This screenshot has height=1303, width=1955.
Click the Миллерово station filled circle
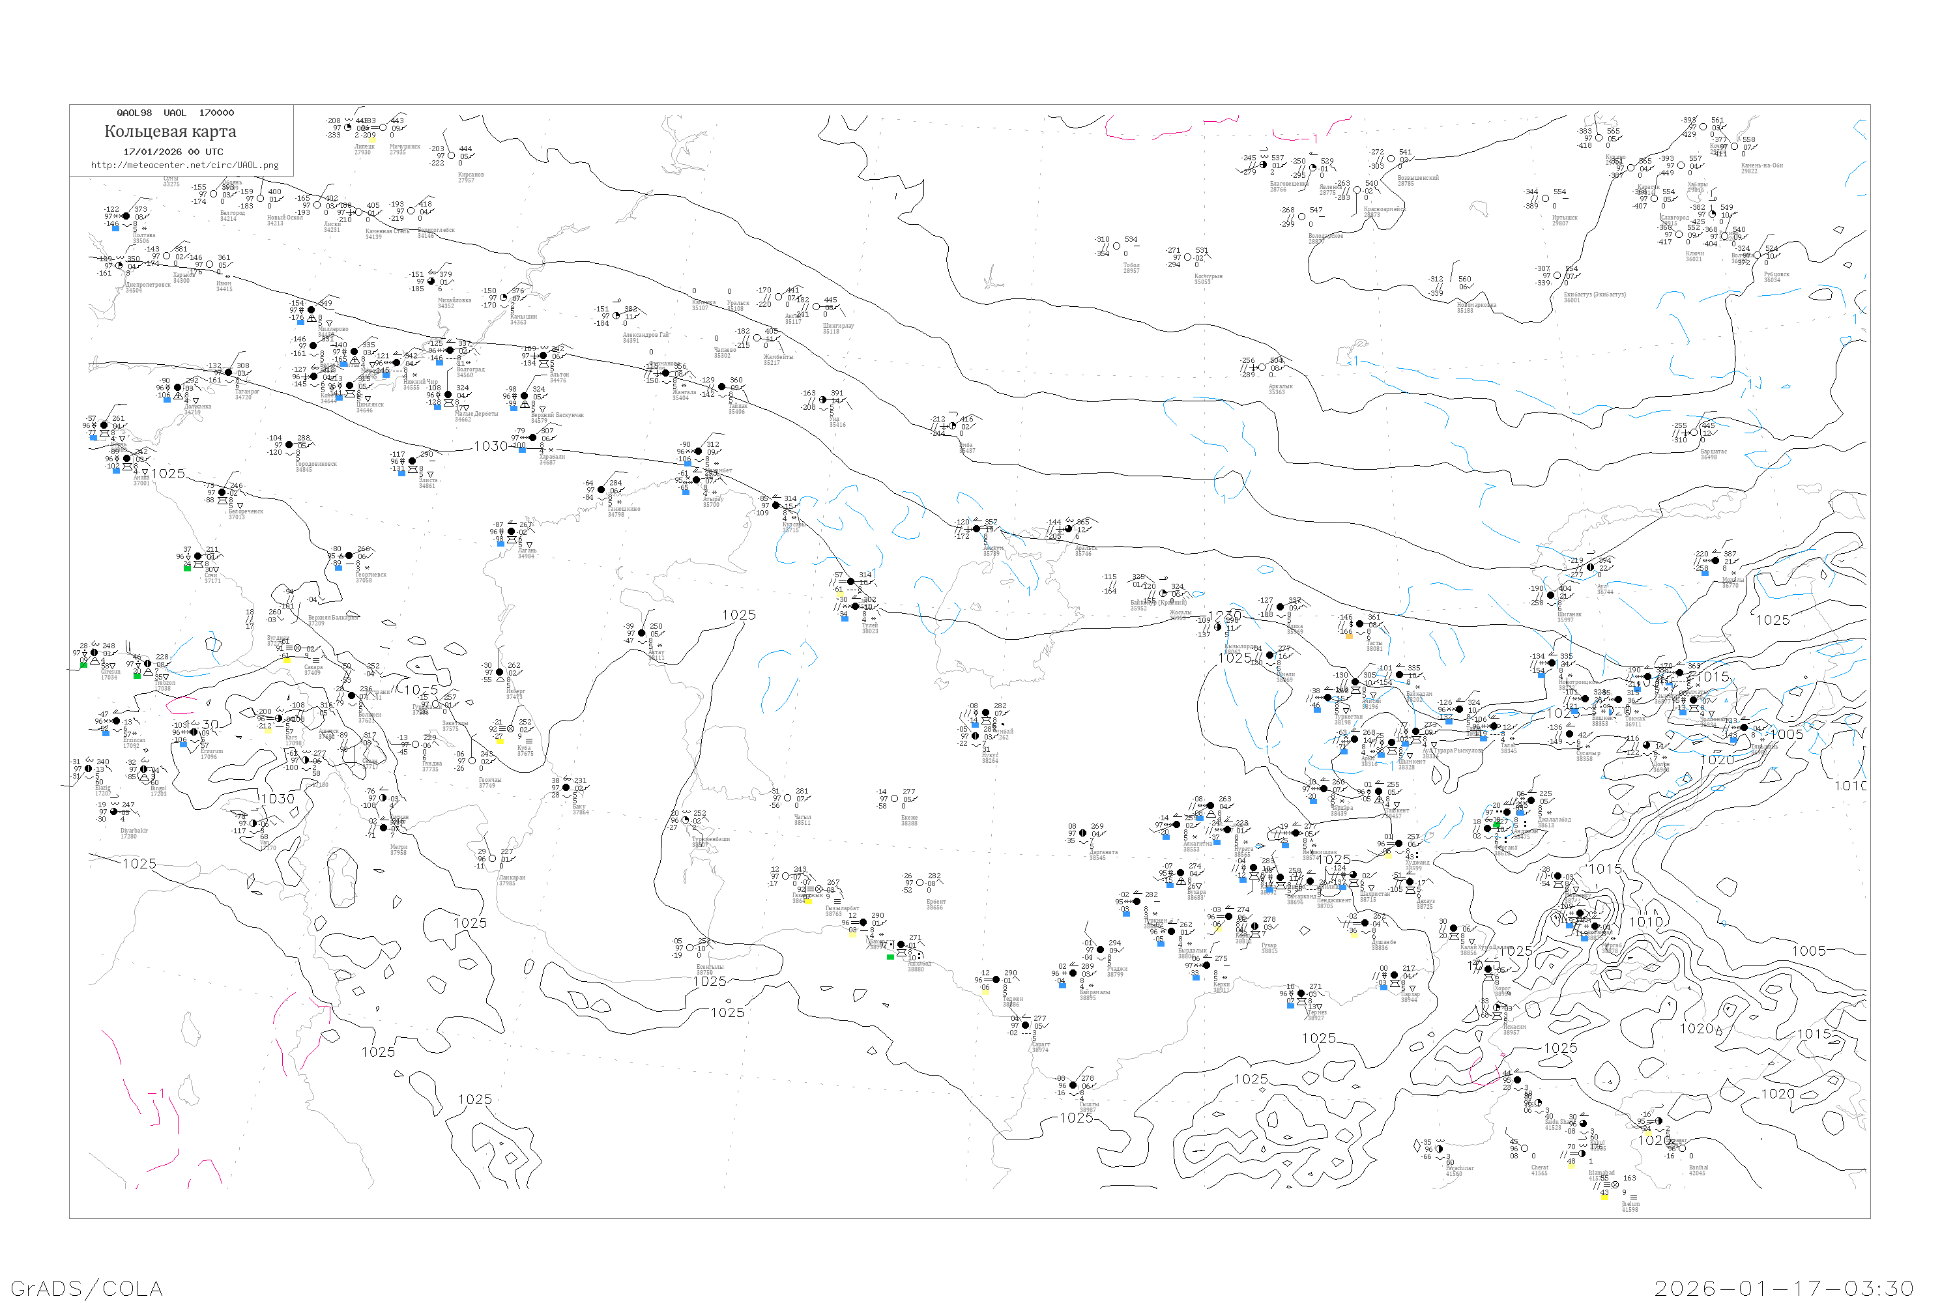pyautogui.click(x=311, y=310)
